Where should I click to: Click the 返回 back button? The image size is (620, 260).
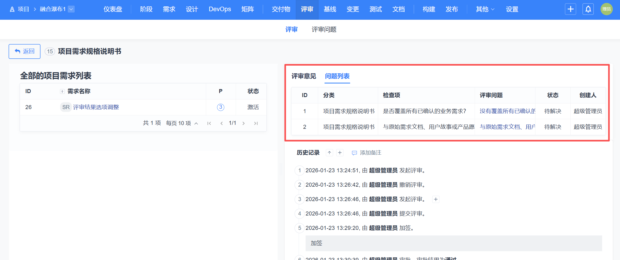pos(25,51)
